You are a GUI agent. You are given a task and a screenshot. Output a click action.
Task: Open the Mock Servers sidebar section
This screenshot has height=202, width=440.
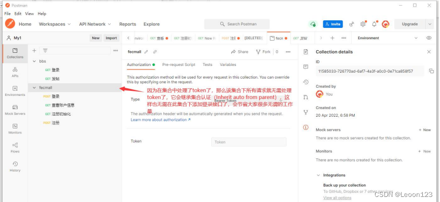15,110
